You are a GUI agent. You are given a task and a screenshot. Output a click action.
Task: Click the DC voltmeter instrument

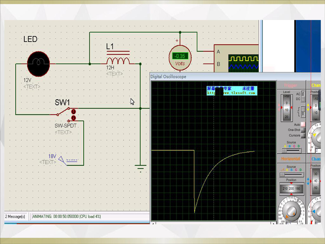[180, 57]
